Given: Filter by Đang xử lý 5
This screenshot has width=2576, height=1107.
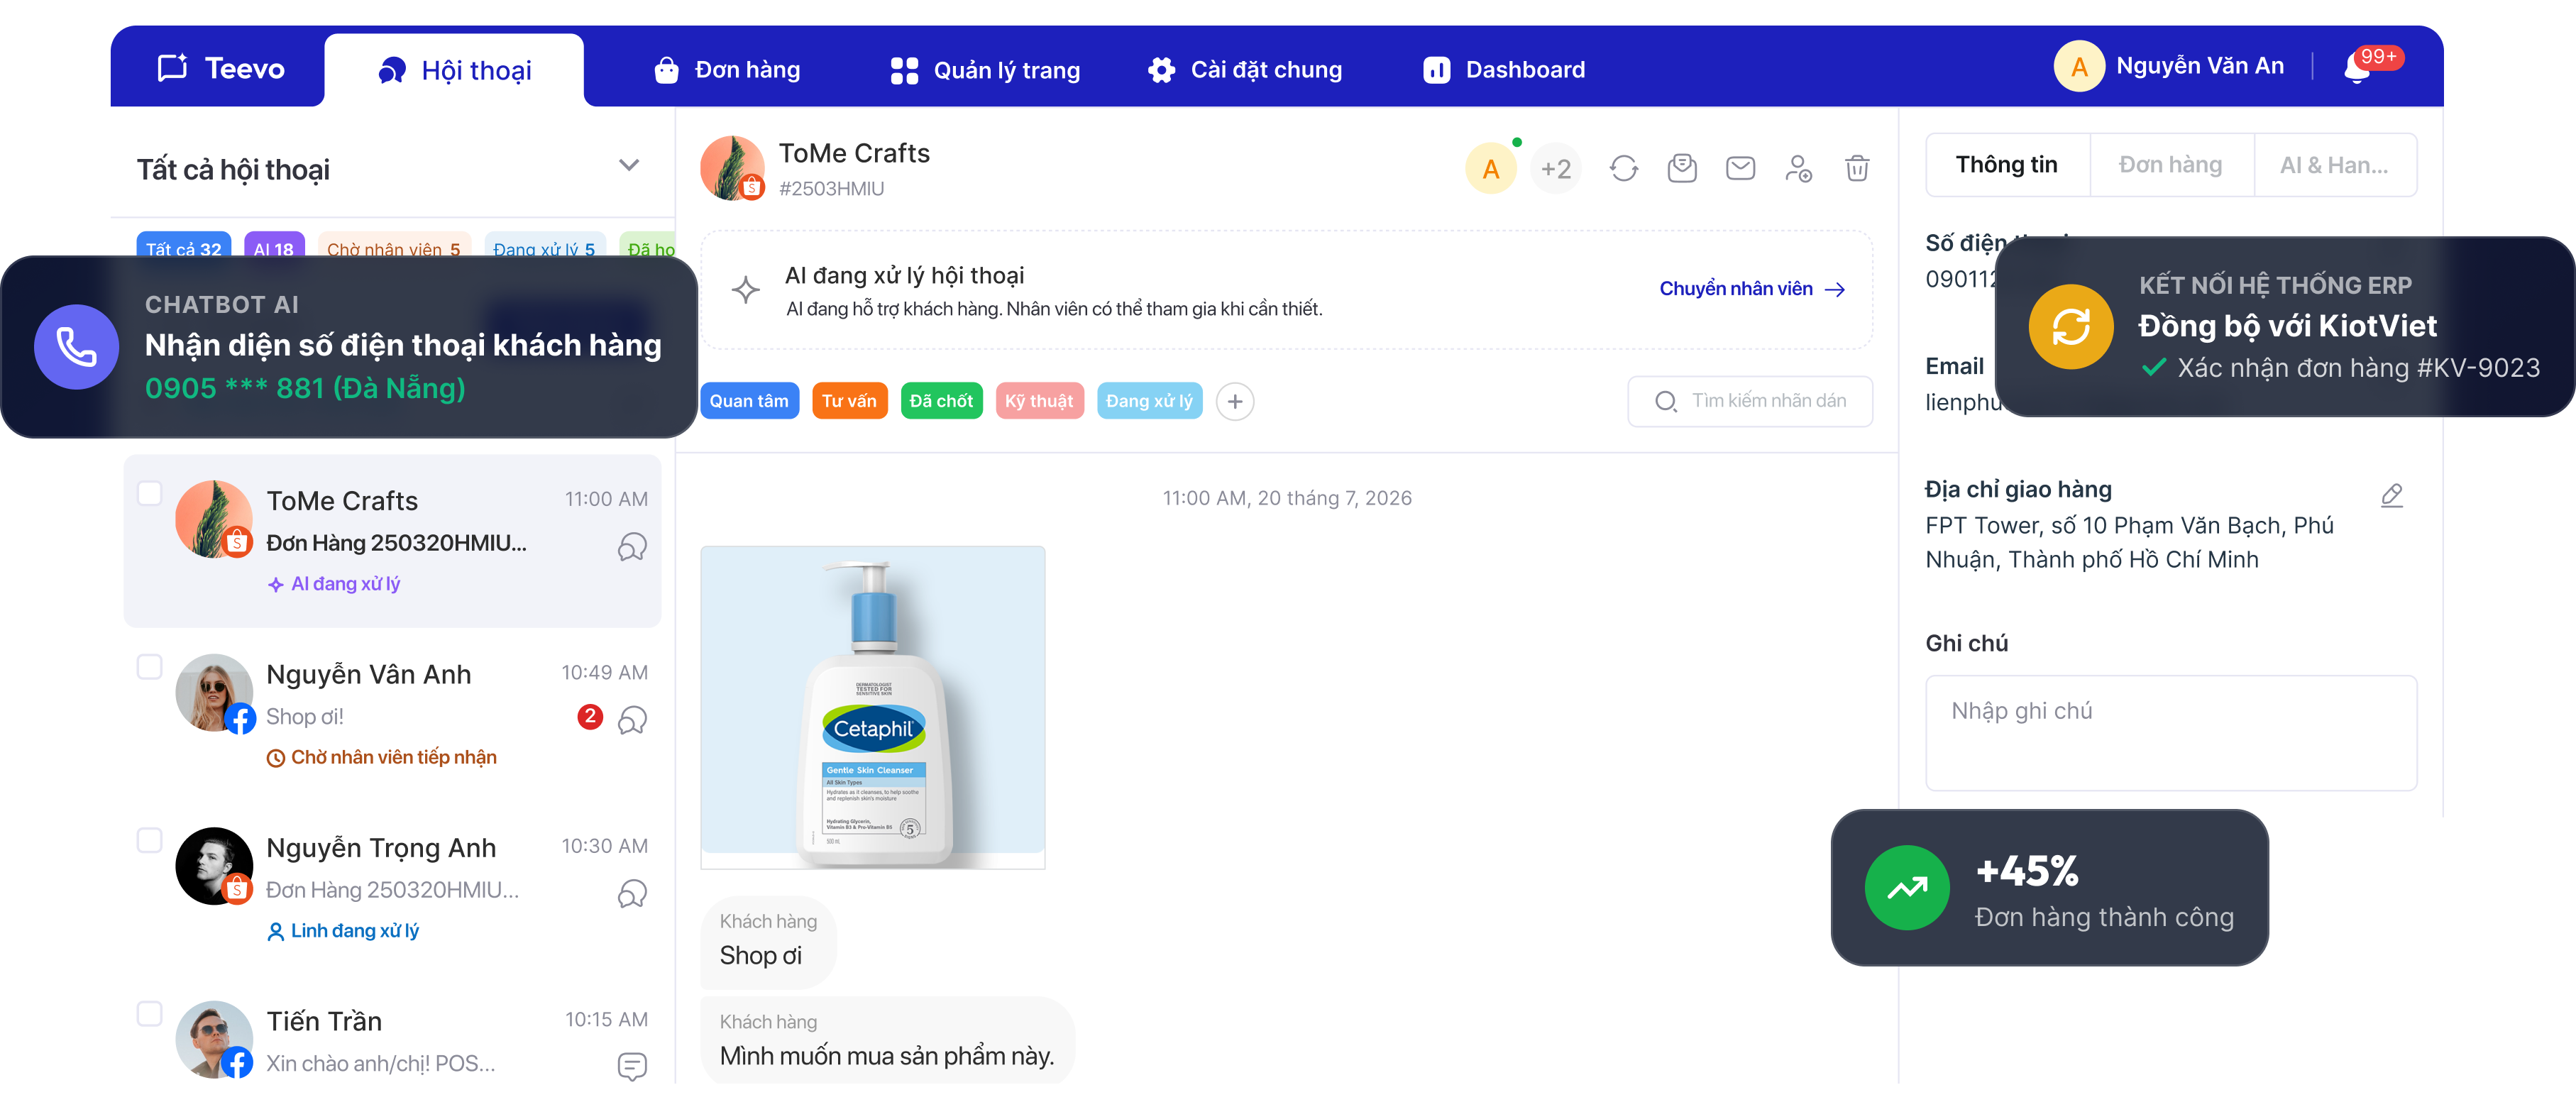Looking at the screenshot, I should point(544,248).
